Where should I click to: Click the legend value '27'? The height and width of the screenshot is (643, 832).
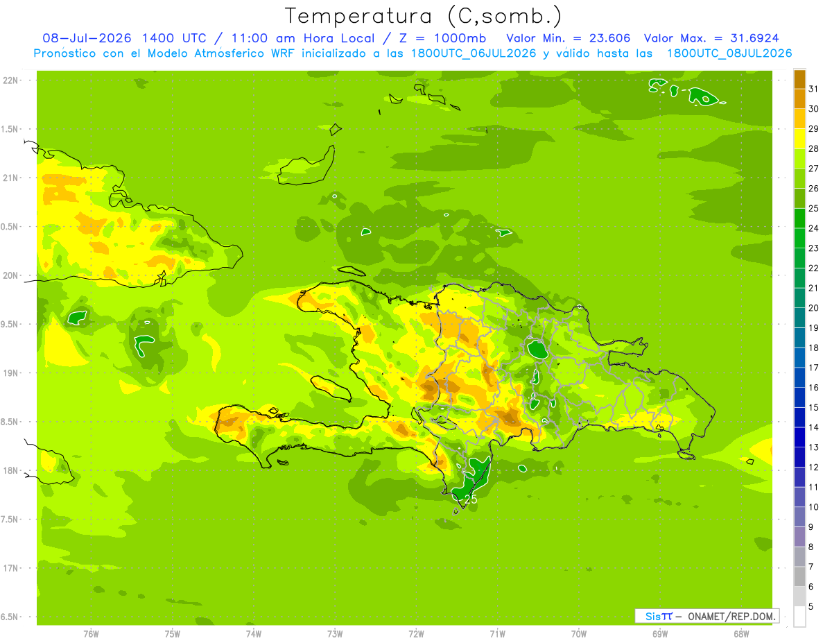click(814, 169)
